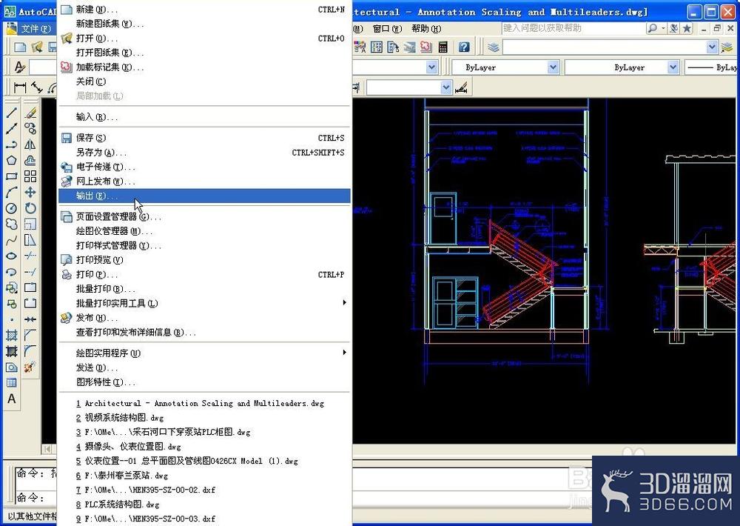Select the Rectangle tool

click(x=11, y=176)
